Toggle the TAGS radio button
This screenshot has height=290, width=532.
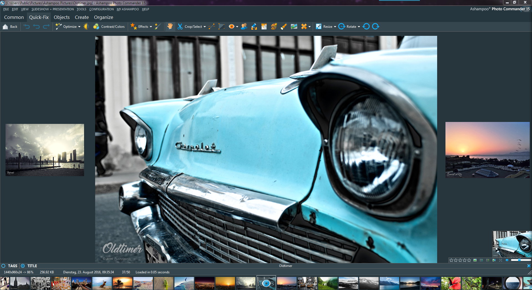[3, 266]
